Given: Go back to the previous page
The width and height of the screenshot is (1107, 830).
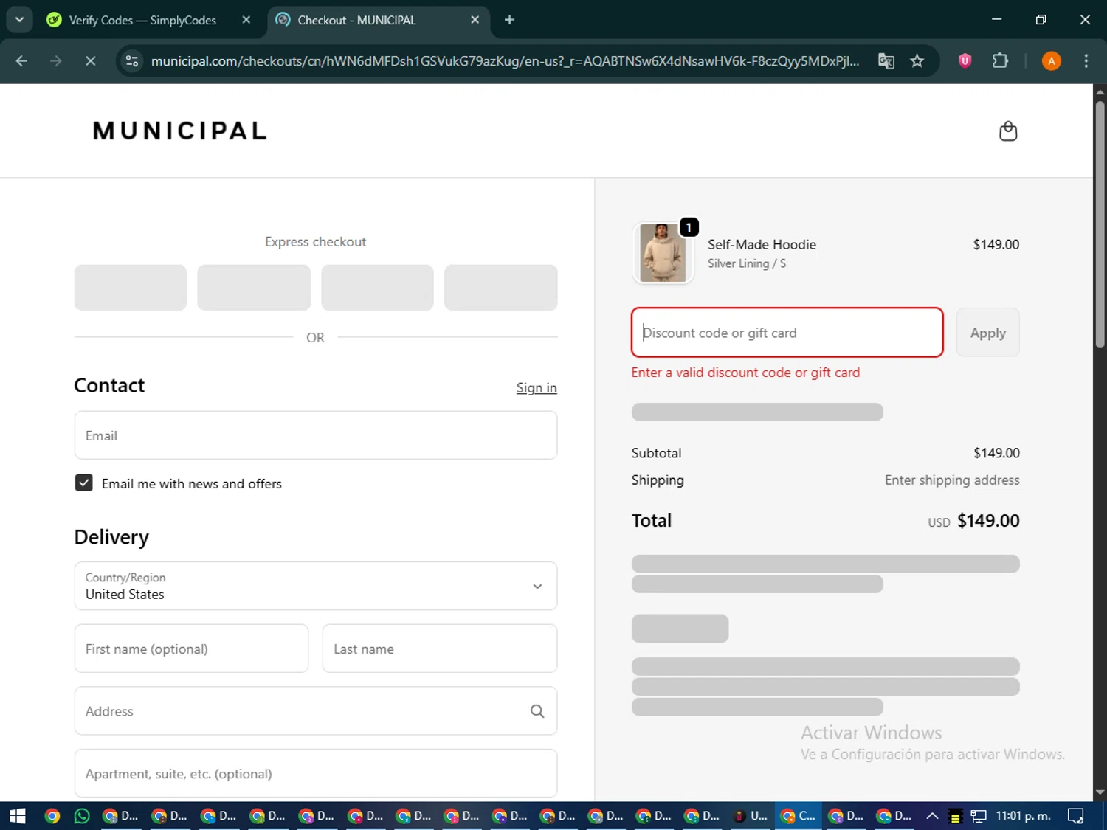Looking at the screenshot, I should tap(21, 61).
